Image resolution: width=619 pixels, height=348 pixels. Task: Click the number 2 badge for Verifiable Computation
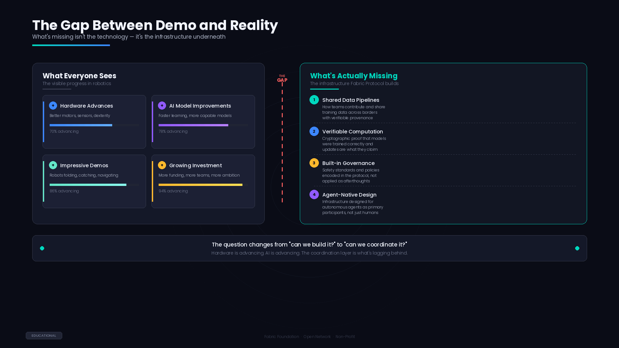(314, 131)
